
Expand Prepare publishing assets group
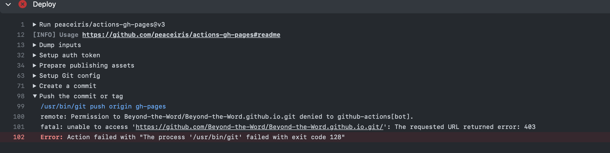[x=34, y=65]
